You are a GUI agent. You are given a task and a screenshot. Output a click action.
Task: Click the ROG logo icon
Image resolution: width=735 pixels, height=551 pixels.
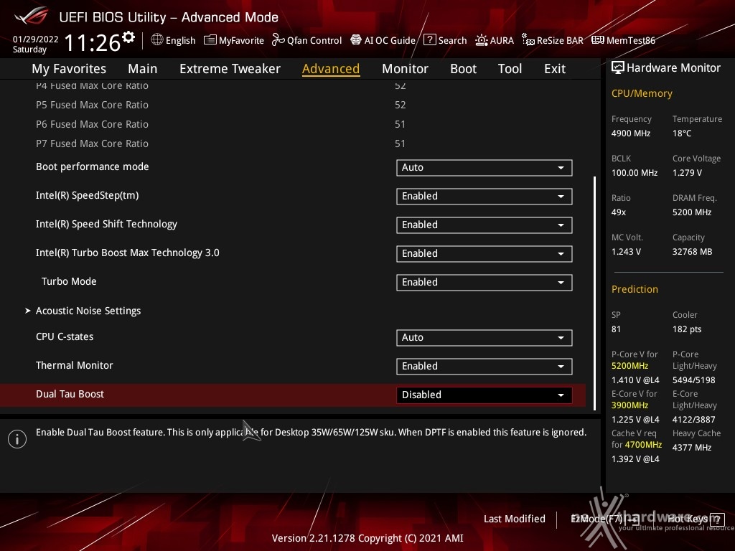[x=31, y=17]
